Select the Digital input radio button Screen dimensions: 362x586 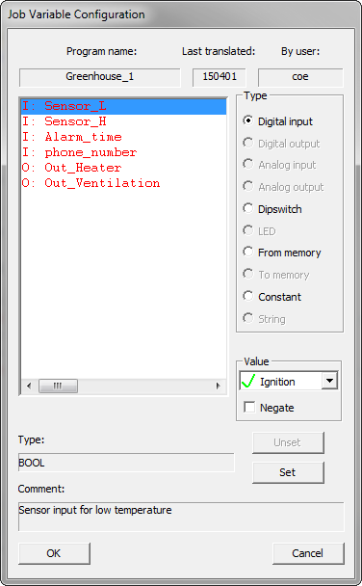pyautogui.click(x=247, y=120)
